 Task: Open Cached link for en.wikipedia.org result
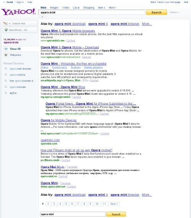(94, 80)
